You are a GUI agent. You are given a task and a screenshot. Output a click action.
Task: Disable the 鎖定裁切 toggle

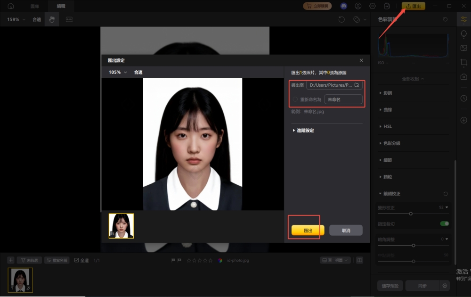pyautogui.click(x=445, y=224)
